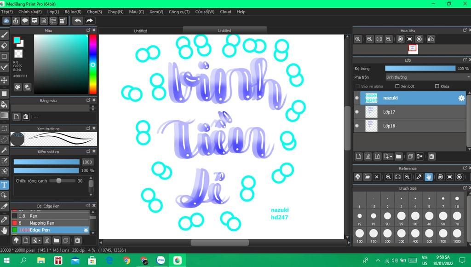Adjust the hue slider bar
Screen dimensions: 471x267
[93, 64]
